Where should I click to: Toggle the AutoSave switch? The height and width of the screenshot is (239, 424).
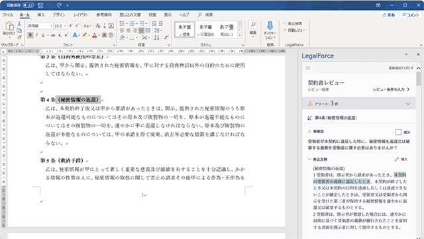pos(28,5)
